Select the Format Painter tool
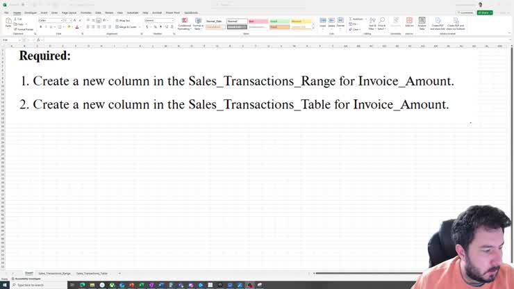The width and height of the screenshot is (514, 289). click(x=24, y=29)
